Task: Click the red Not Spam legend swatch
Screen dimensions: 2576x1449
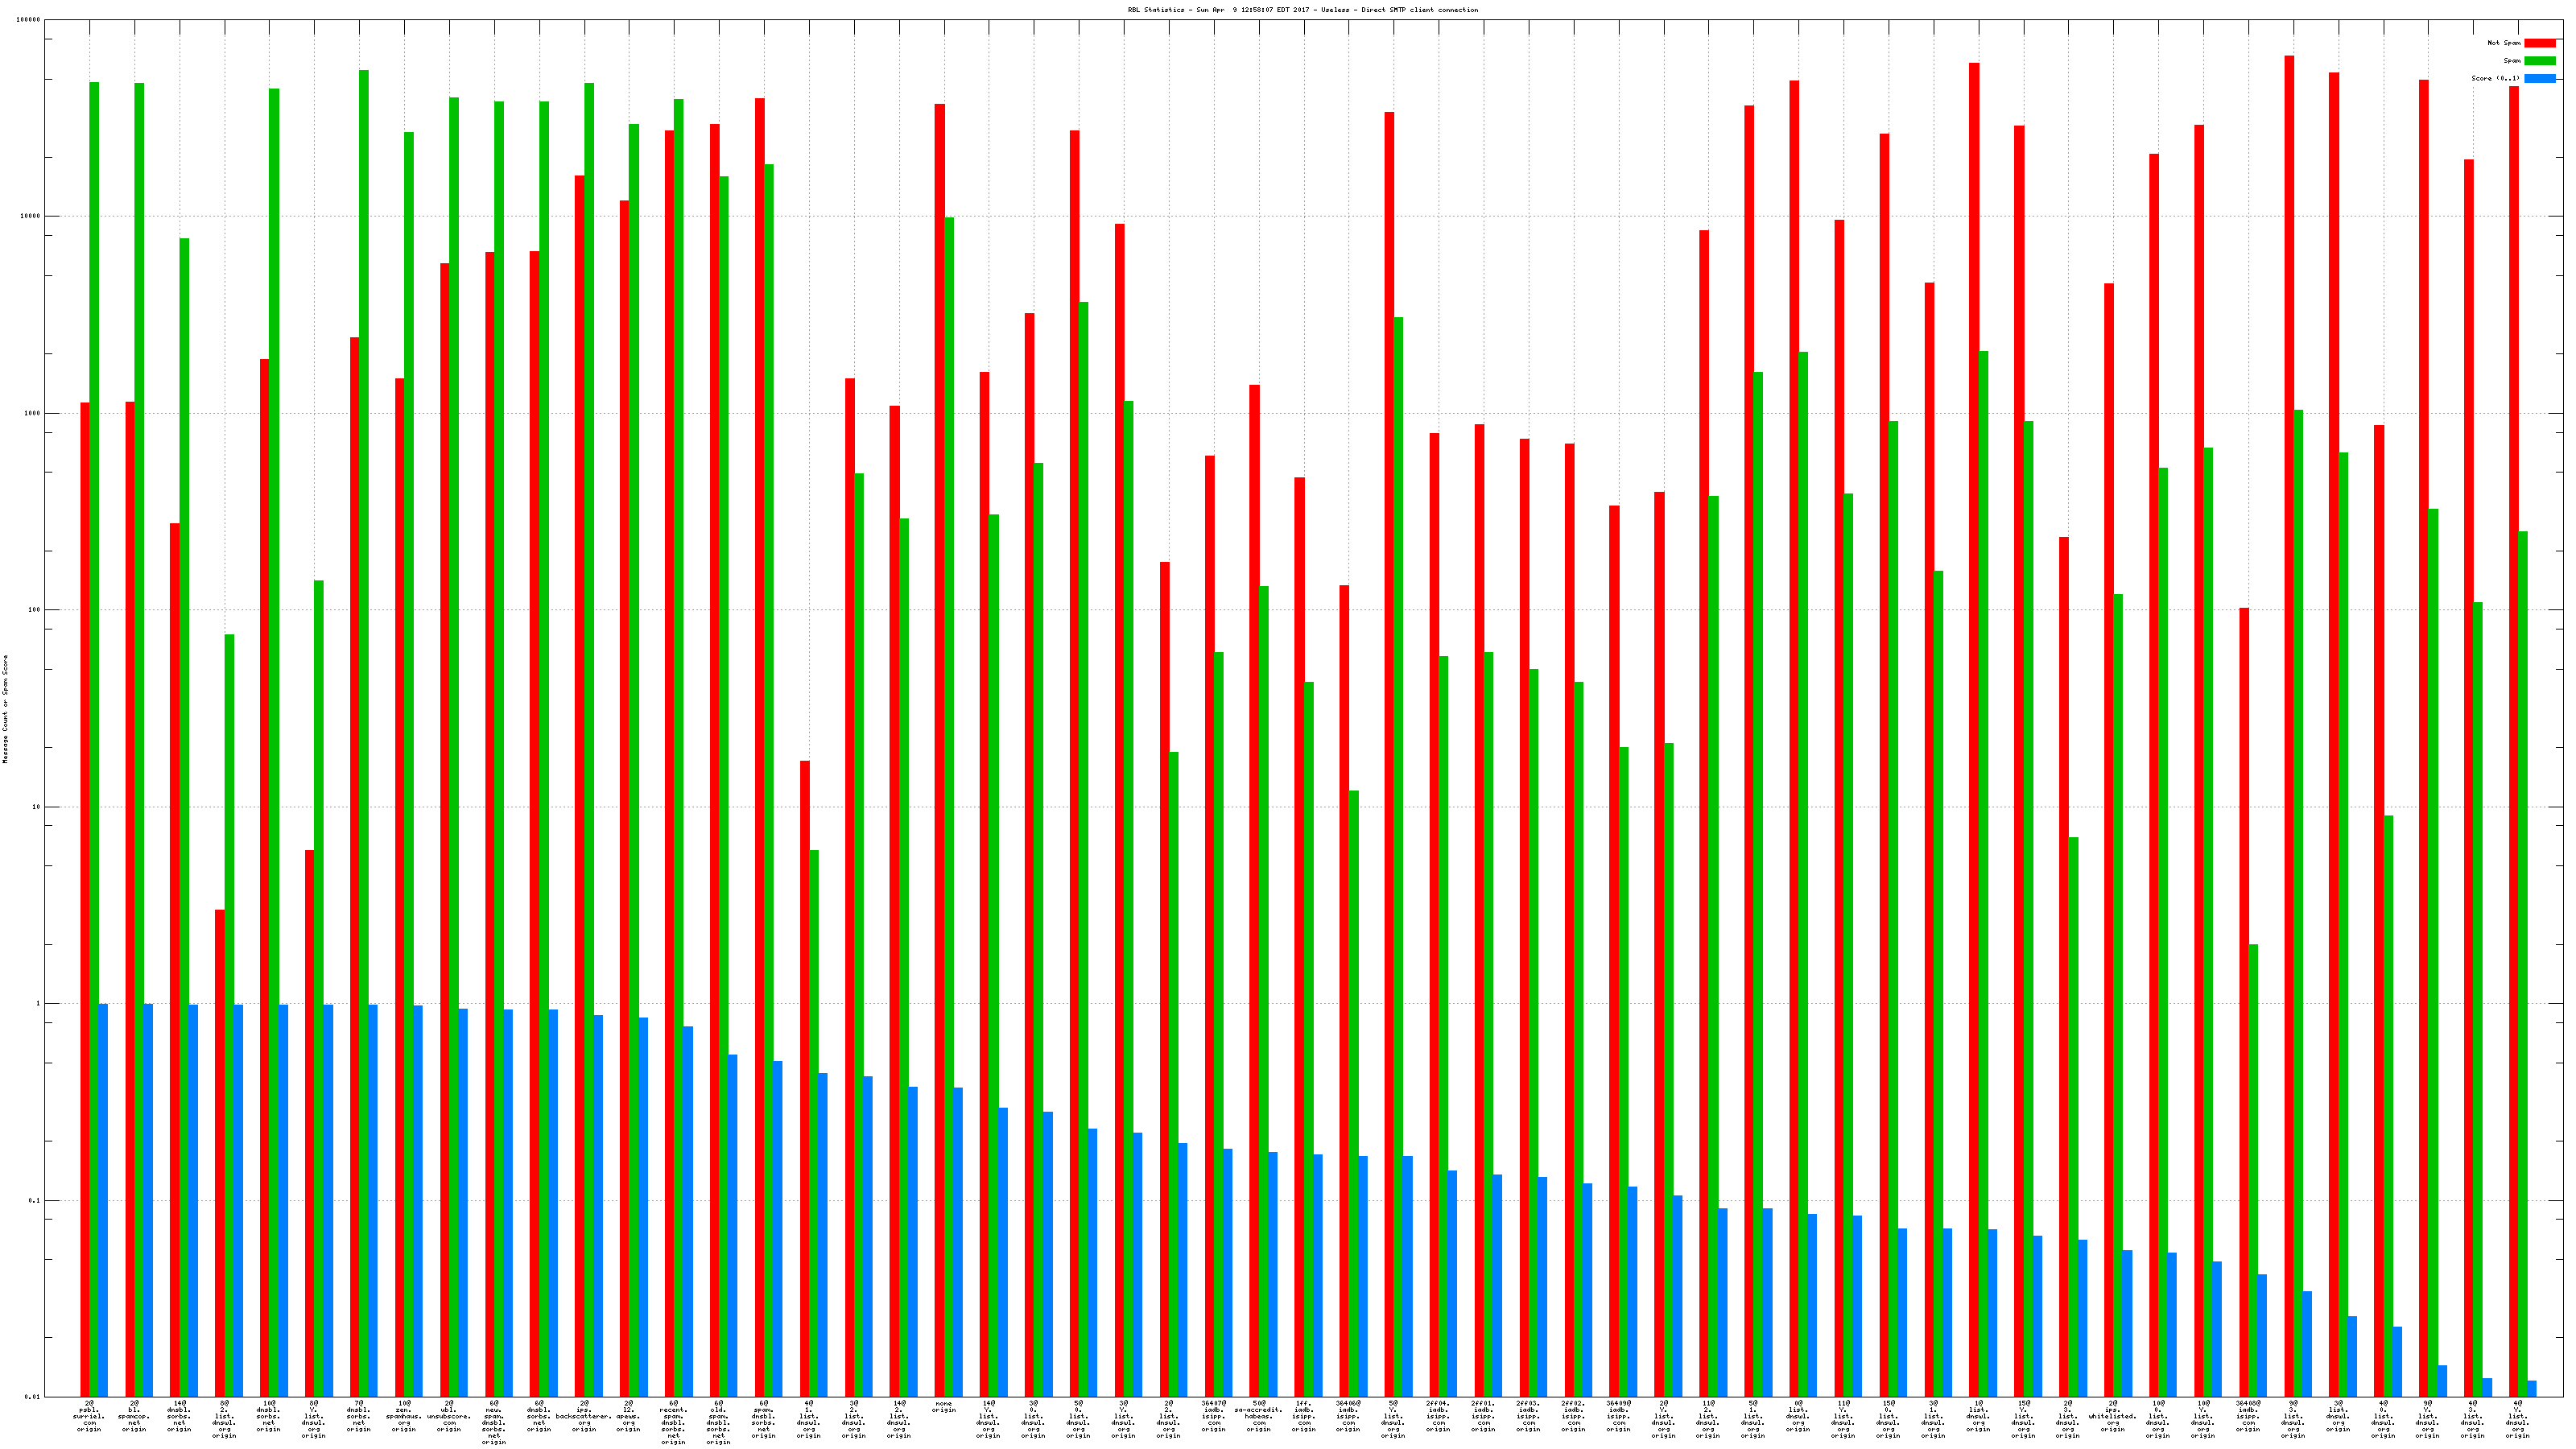Action: pyautogui.click(x=2539, y=43)
